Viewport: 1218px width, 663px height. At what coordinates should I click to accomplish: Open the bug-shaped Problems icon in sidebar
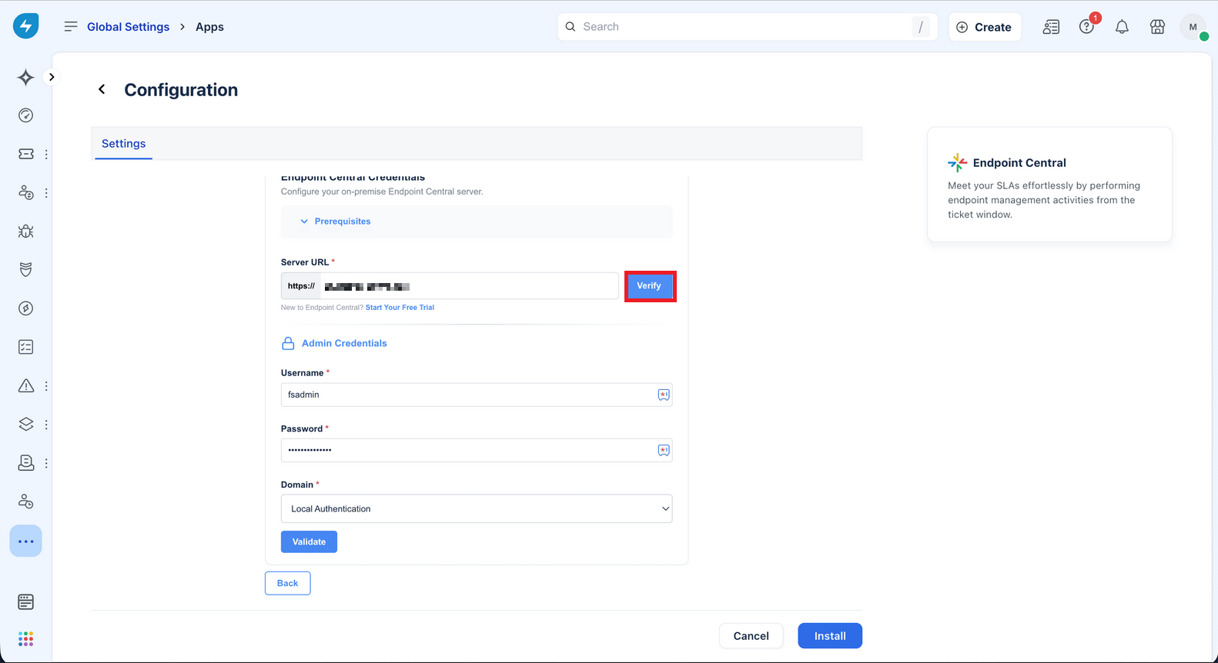tap(25, 231)
